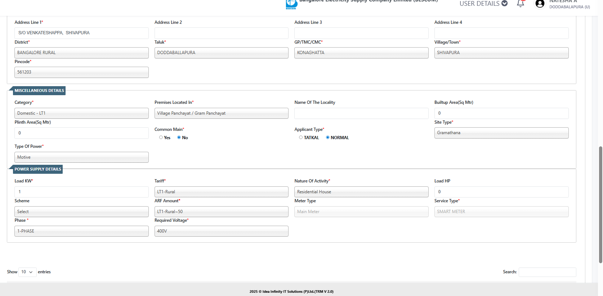Choose TATKAL applicant type

(x=301, y=137)
